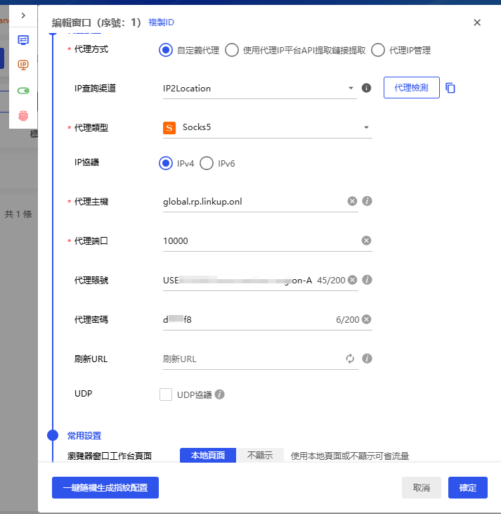Select the proxy platform API extraction radio

pos(232,50)
